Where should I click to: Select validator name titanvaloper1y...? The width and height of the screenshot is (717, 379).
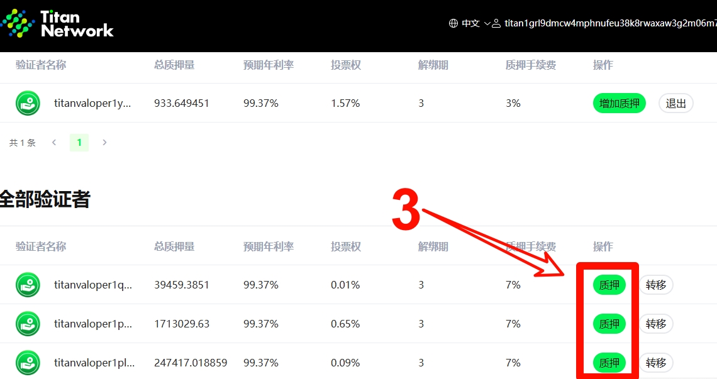pos(92,103)
